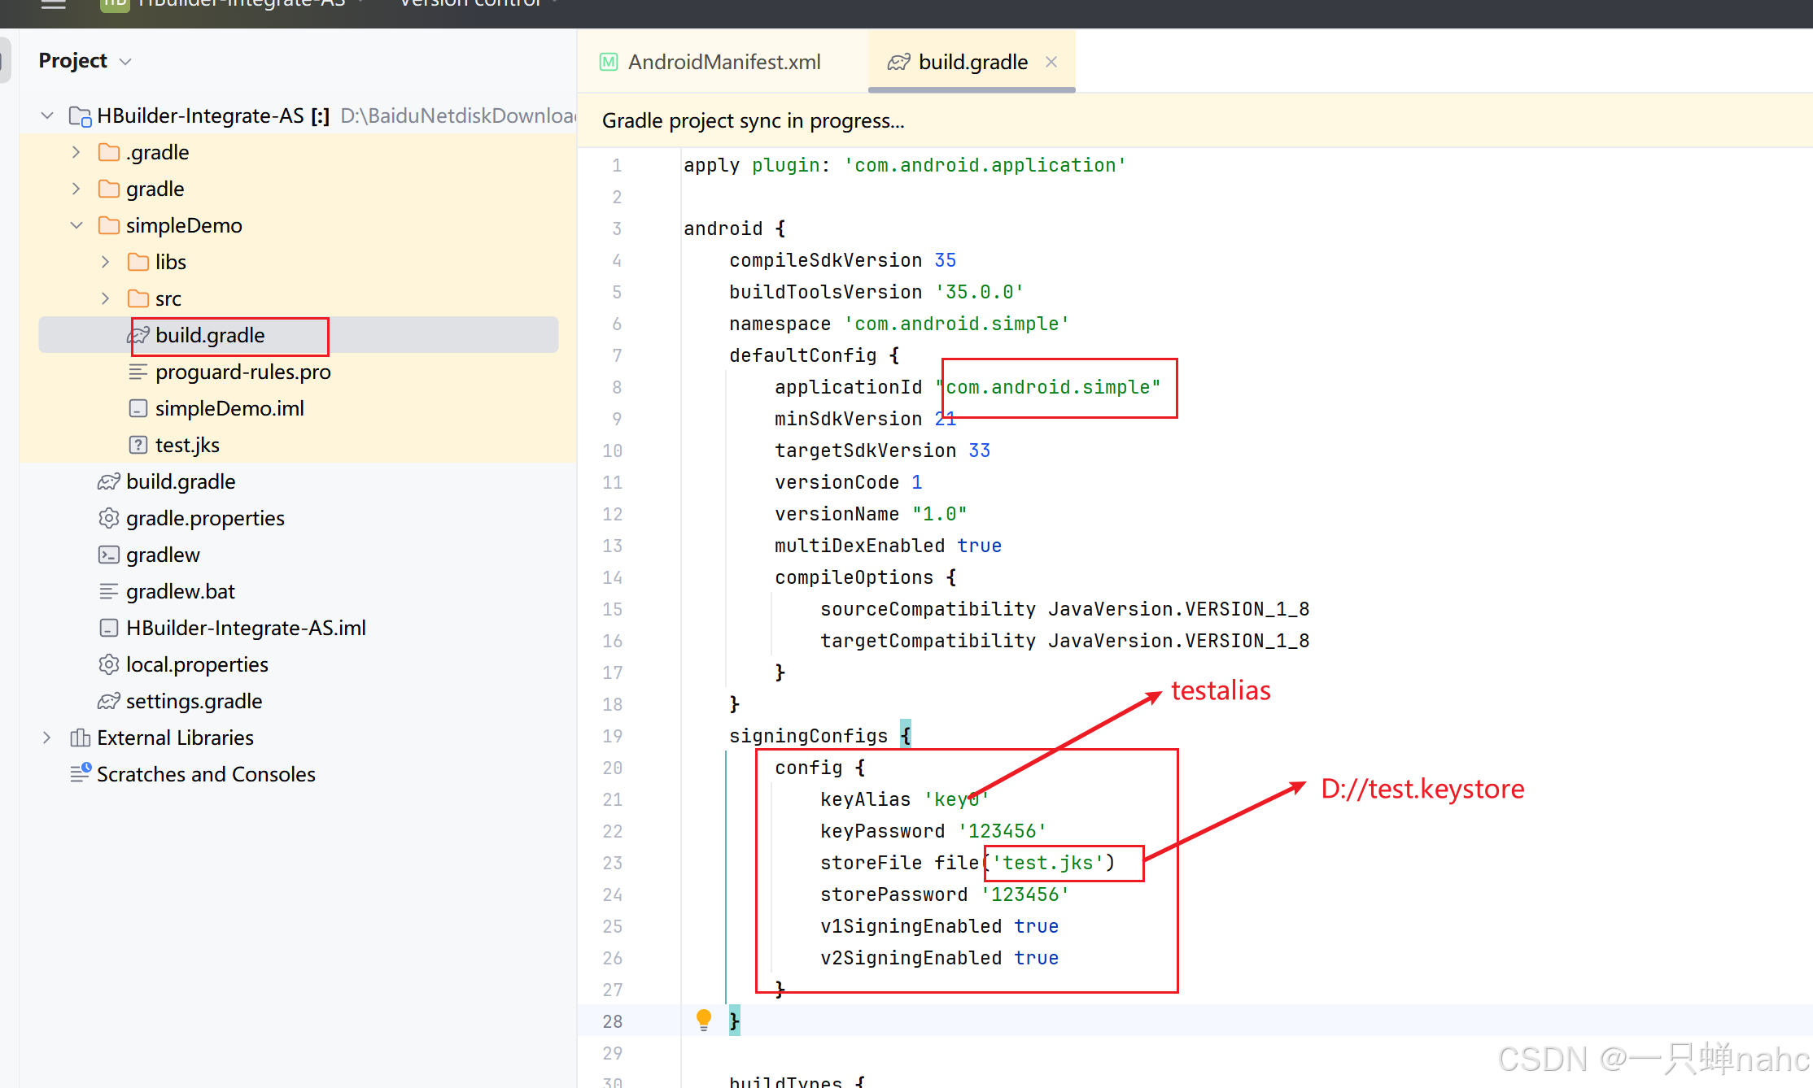The image size is (1813, 1088).
Task: Open proguard-rules.pro file
Action: 242,372
